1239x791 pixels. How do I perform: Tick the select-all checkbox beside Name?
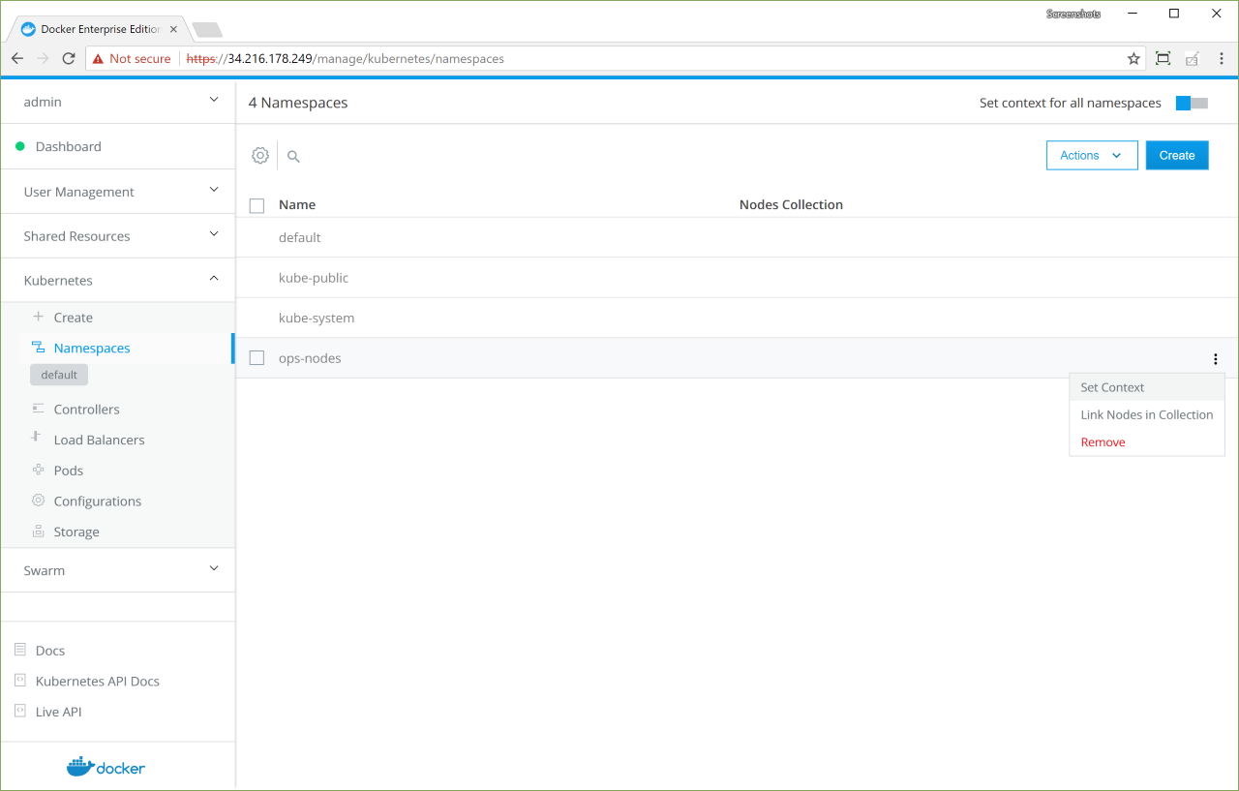click(257, 205)
